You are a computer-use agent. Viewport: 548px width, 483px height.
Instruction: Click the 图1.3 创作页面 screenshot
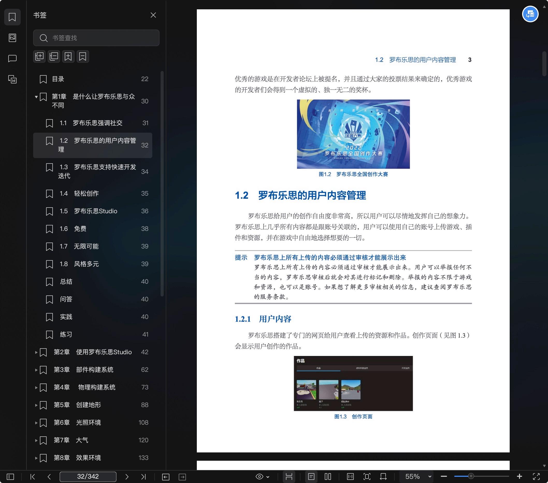point(353,383)
